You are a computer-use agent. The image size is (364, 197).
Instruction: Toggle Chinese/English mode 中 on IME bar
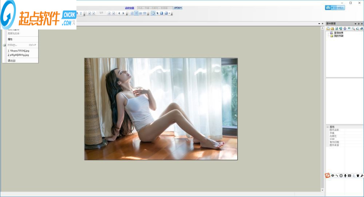[x=333, y=176]
